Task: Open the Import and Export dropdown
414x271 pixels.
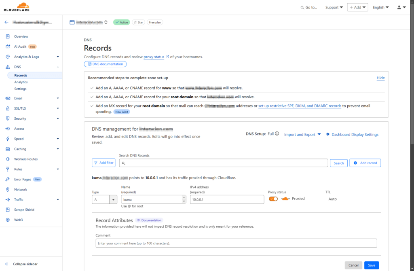Action: (302, 134)
